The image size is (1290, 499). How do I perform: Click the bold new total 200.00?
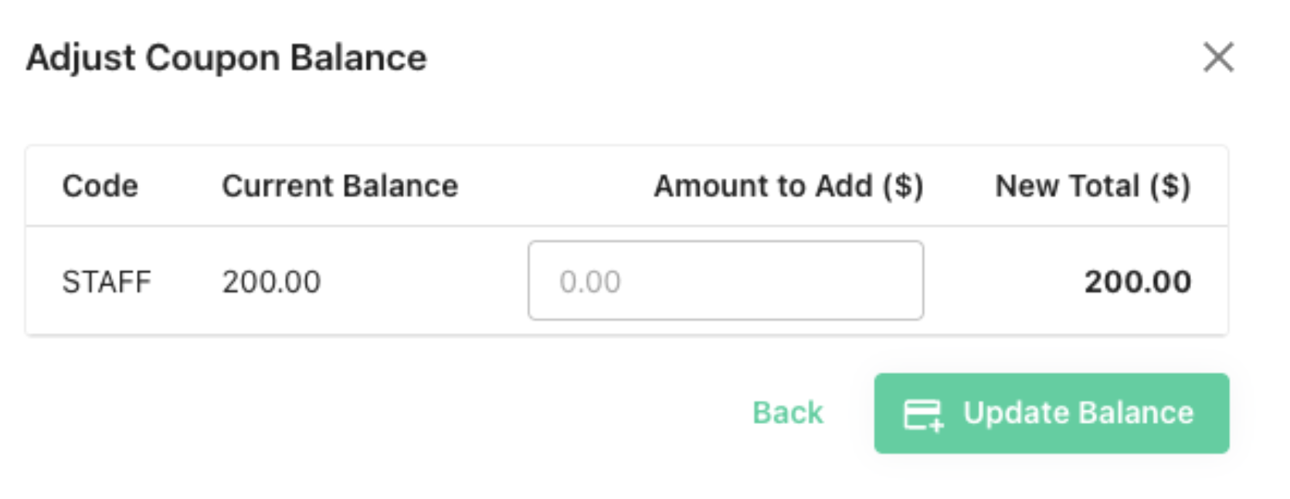pyautogui.click(x=1138, y=282)
